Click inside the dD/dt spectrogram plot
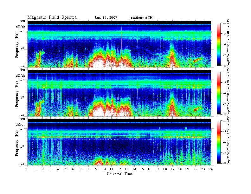251x194 pixels. coord(119,93)
